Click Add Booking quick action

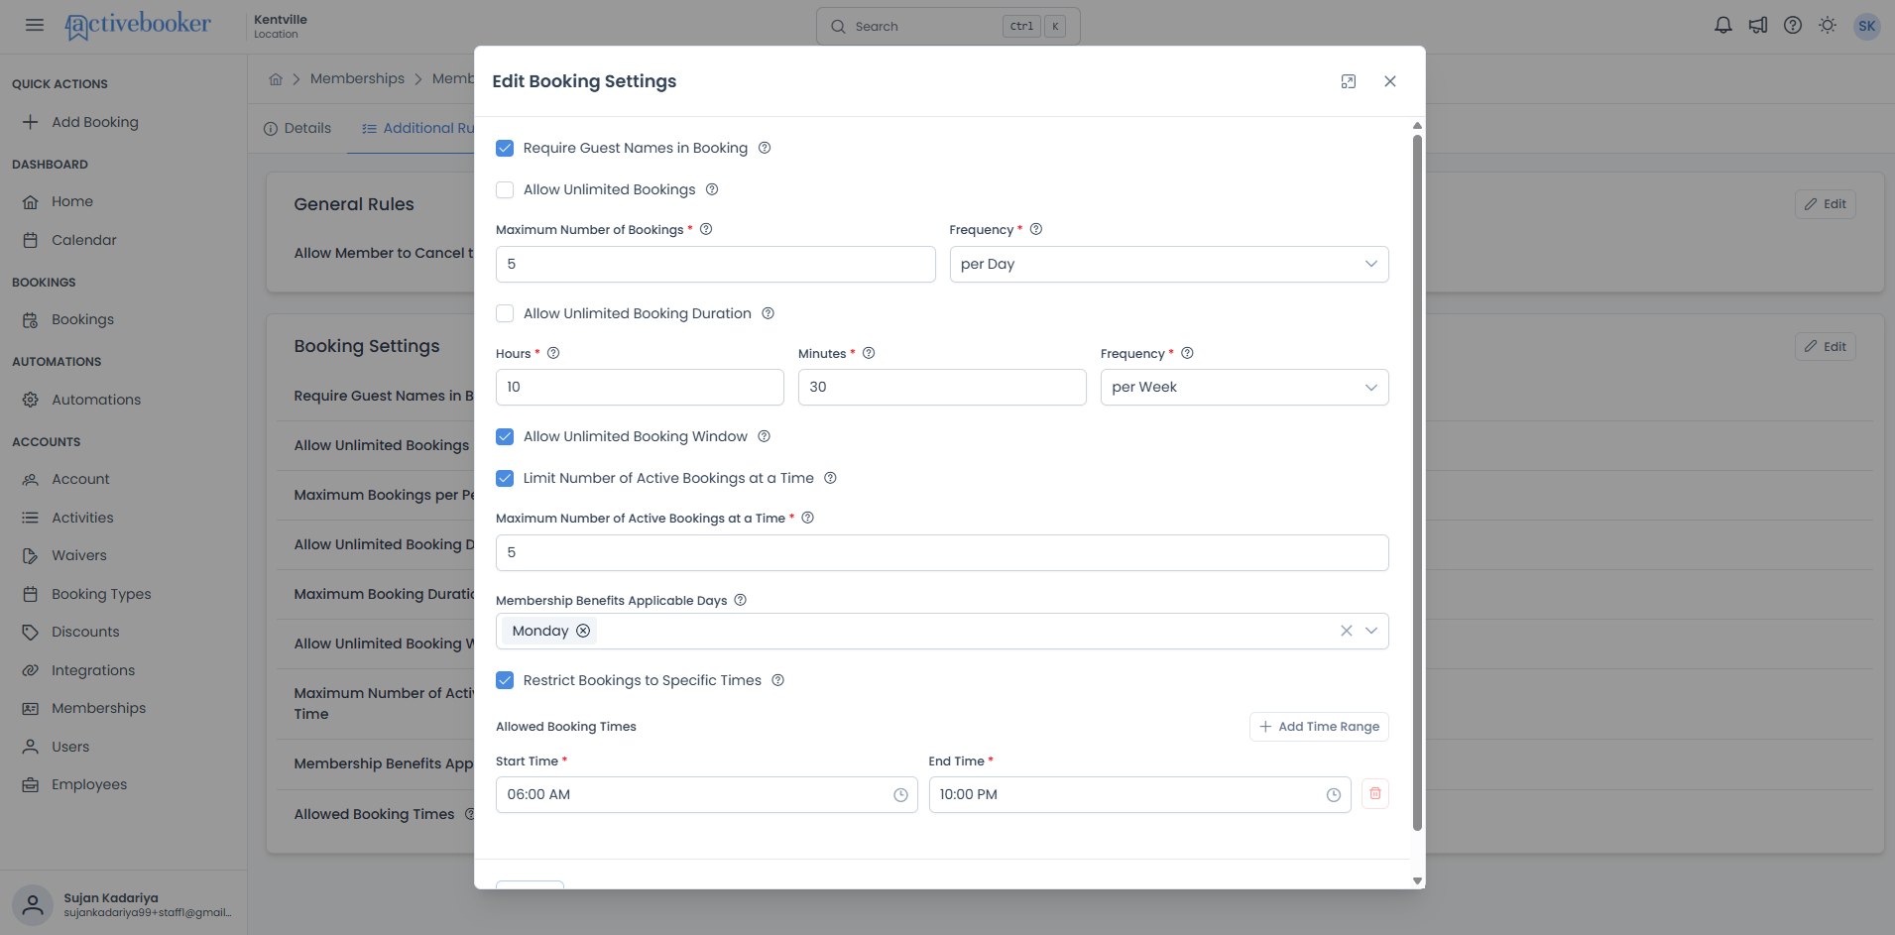coord(95,122)
